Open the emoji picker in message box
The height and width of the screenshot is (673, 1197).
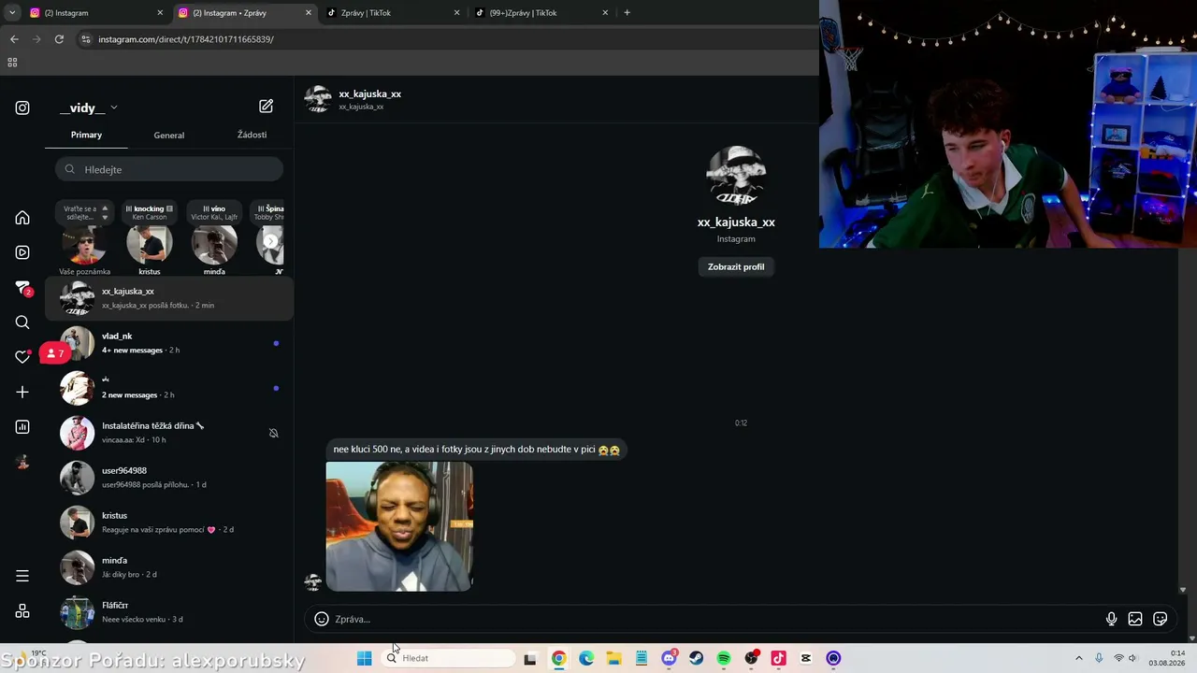(322, 619)
